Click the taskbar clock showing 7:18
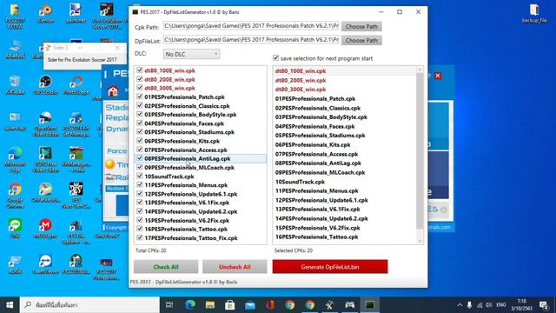 pyautogui.click(x=521, y=305)
